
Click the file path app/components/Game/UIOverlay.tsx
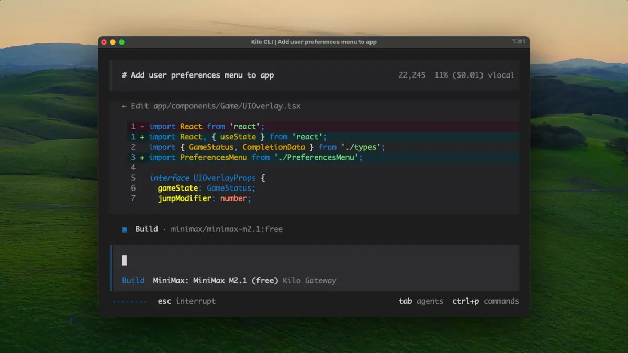pos(227,106)
